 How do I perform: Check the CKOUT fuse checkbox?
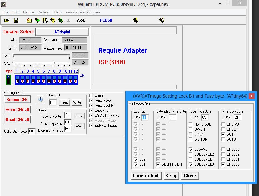click(223, 129)
